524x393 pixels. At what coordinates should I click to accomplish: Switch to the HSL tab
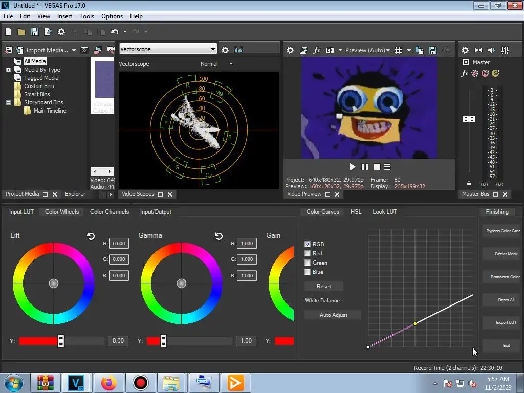pyautogui.click(x=356, y=212)
